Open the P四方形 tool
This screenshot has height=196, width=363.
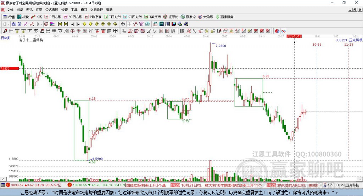pyautogui.click(x=53, y=17)
